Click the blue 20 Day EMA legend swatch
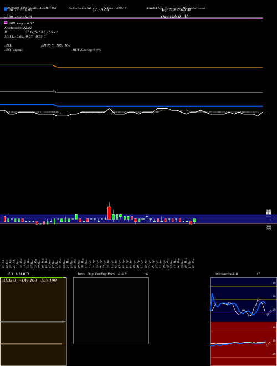277x366 pixels. pos(6,9)
